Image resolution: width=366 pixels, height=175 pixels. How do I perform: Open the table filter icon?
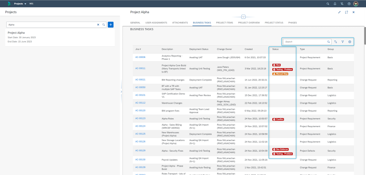343,42
